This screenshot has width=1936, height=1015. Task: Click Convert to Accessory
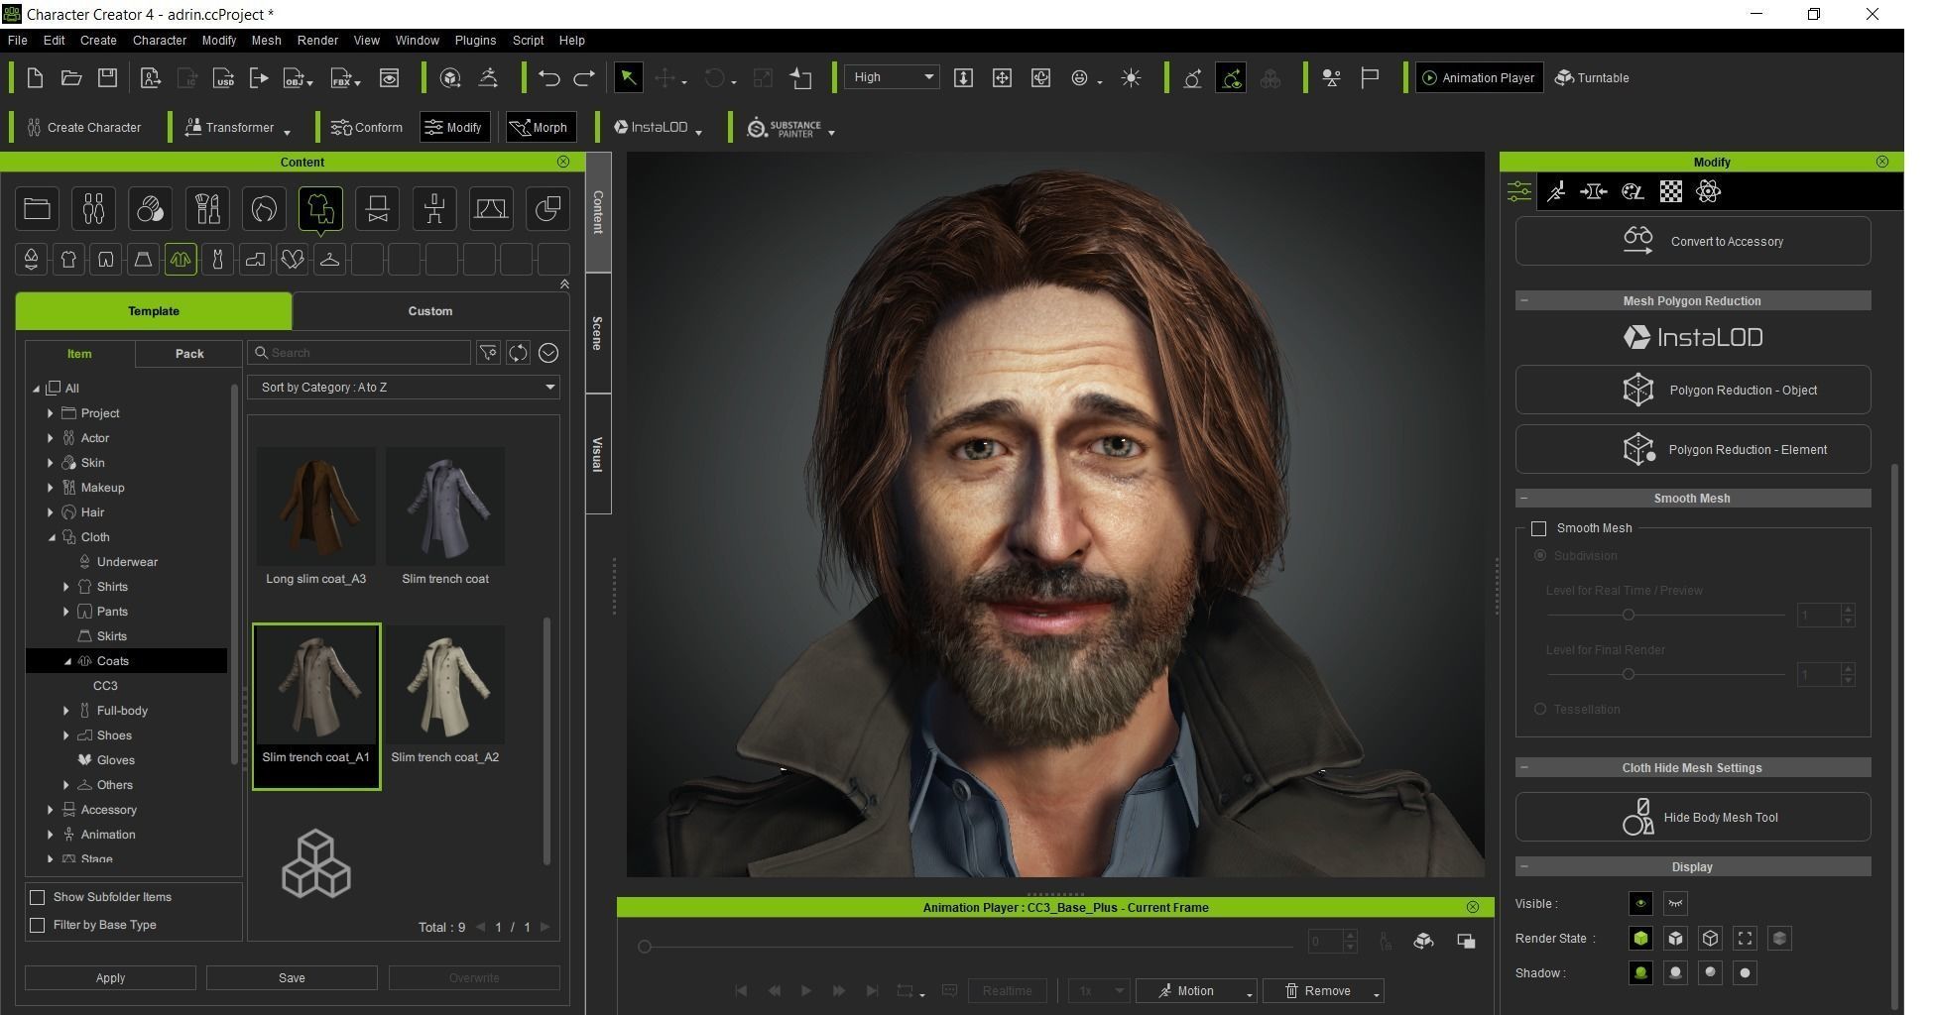[x=1693, y=241]
